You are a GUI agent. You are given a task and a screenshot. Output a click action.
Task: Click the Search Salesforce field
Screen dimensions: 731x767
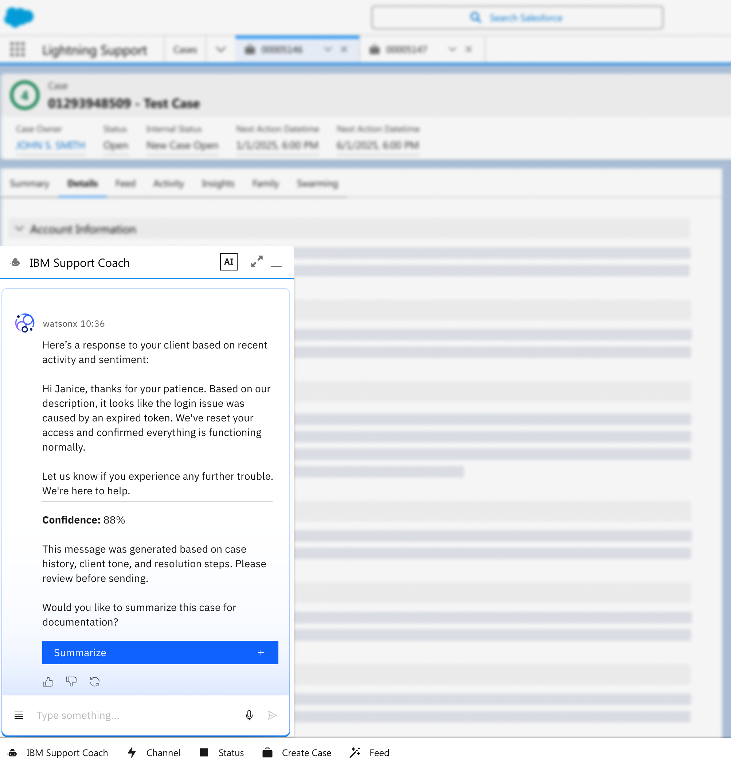pos(517,17)
